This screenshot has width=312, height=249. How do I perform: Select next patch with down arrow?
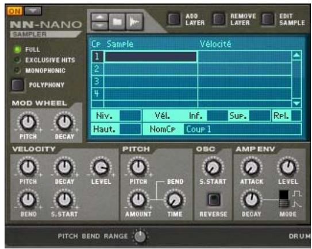point(99,26)
